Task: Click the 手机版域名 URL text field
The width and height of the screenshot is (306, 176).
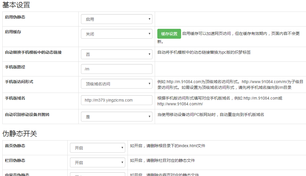Action: [117, 100]
